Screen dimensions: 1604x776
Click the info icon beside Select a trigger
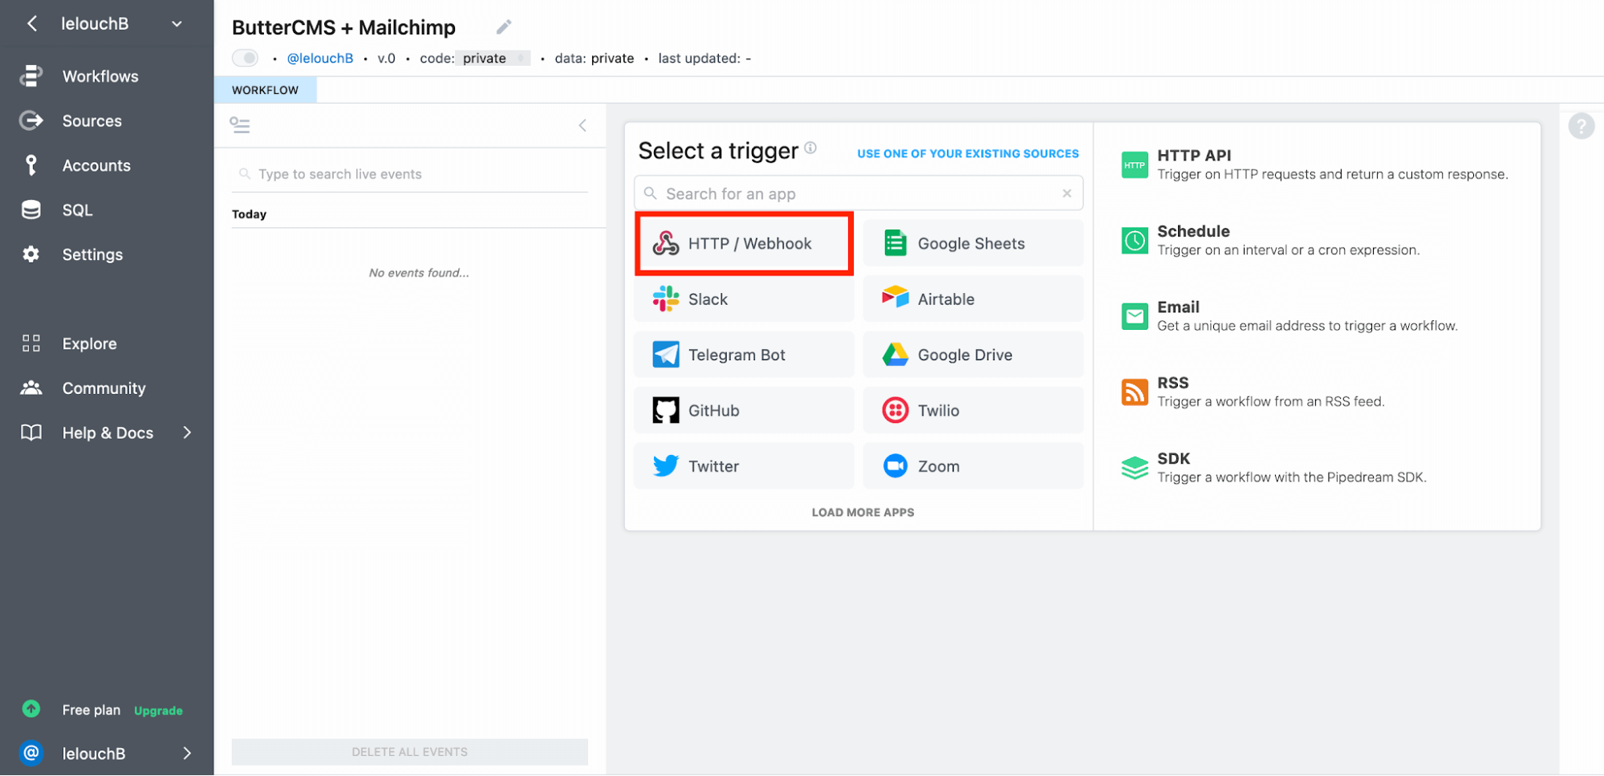click(810, 148)
